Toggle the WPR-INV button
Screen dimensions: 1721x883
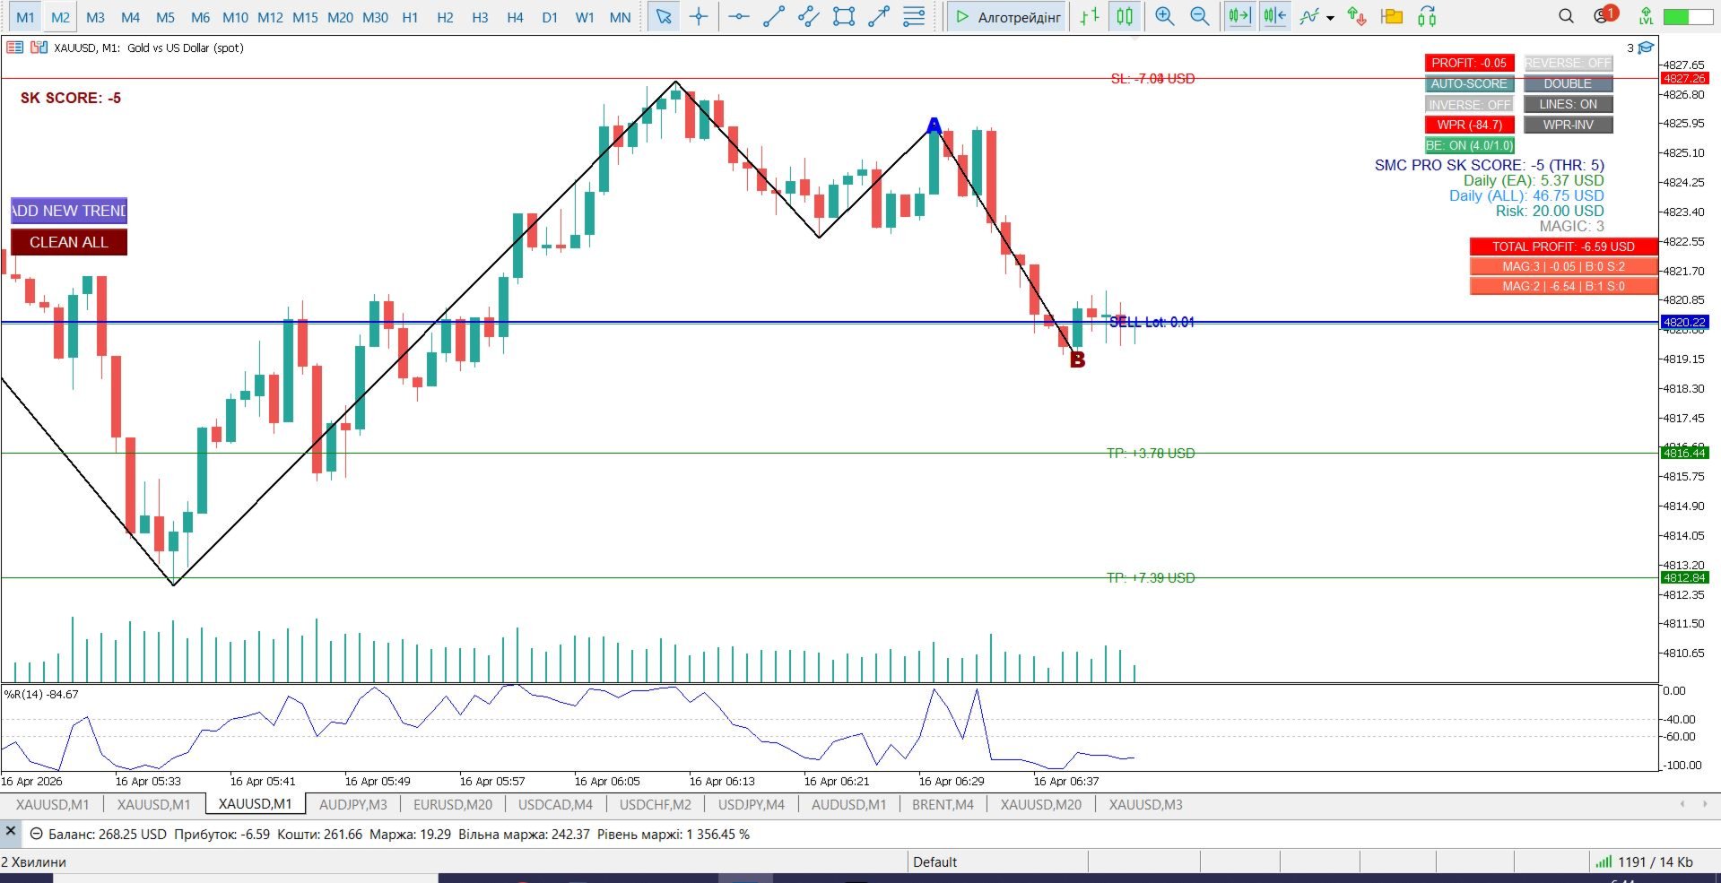1568,125
